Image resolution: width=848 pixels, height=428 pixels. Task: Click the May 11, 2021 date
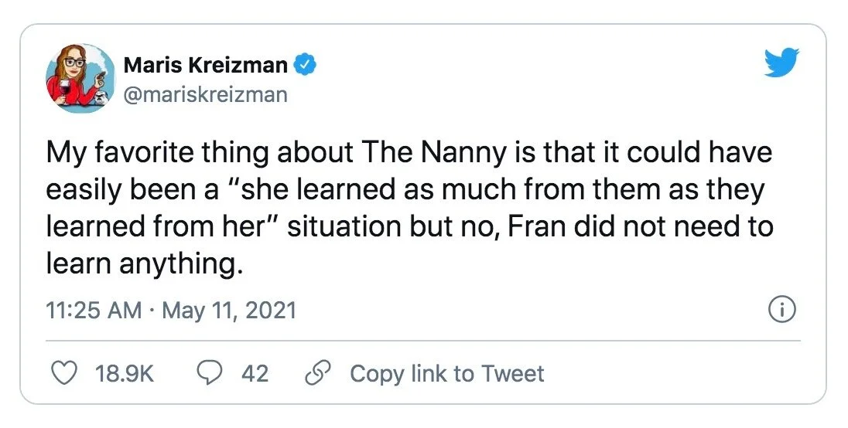(229, 311)
